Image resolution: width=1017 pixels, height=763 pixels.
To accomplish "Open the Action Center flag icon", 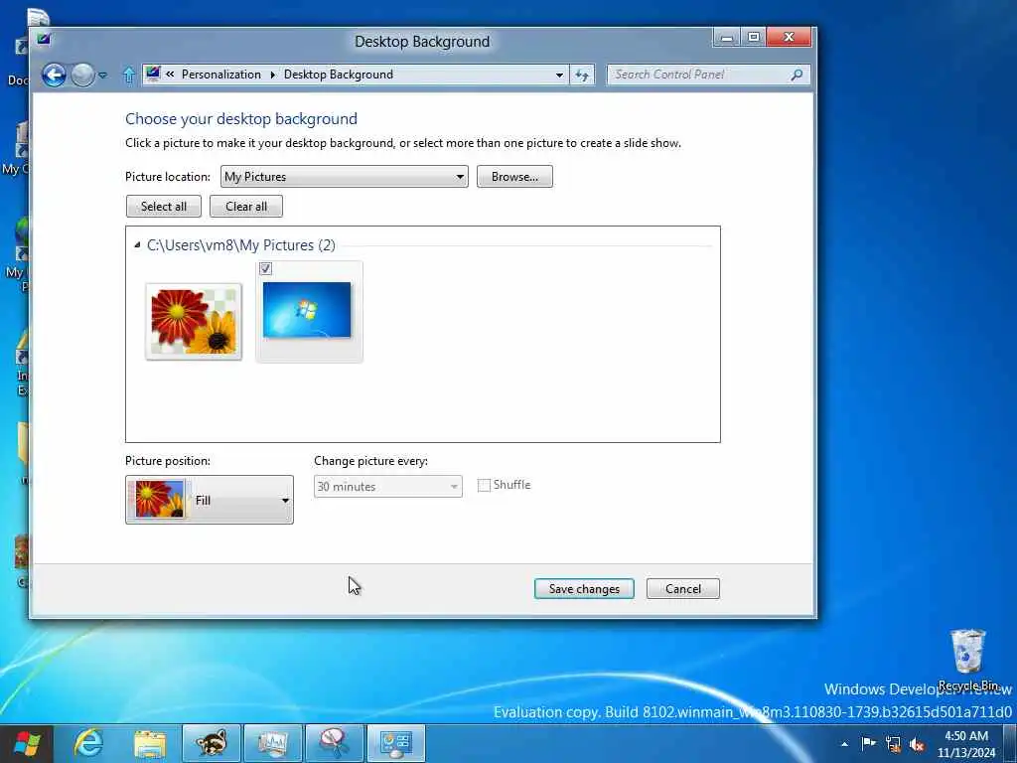I will (x=868, y=743).
